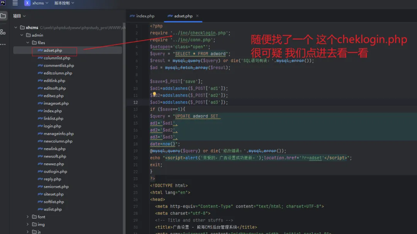Click the exit; statement on line 21
Screen dimensions: 417x234
pyautogui.click(x=156, y=165)
